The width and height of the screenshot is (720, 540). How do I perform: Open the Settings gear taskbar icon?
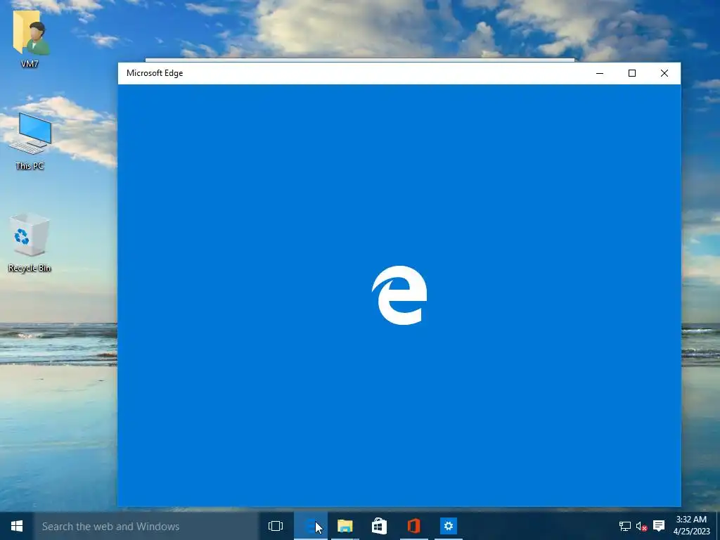(448, 526)
